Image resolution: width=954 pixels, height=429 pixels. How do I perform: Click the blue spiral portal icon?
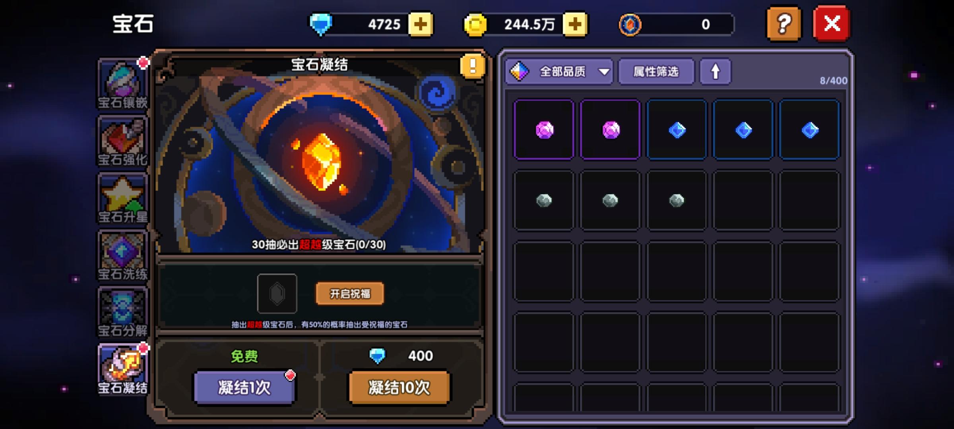coord(437,93)
